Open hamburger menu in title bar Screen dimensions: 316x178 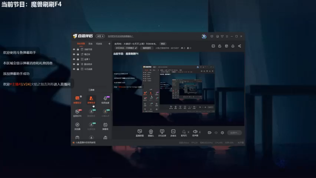(227, 36)
